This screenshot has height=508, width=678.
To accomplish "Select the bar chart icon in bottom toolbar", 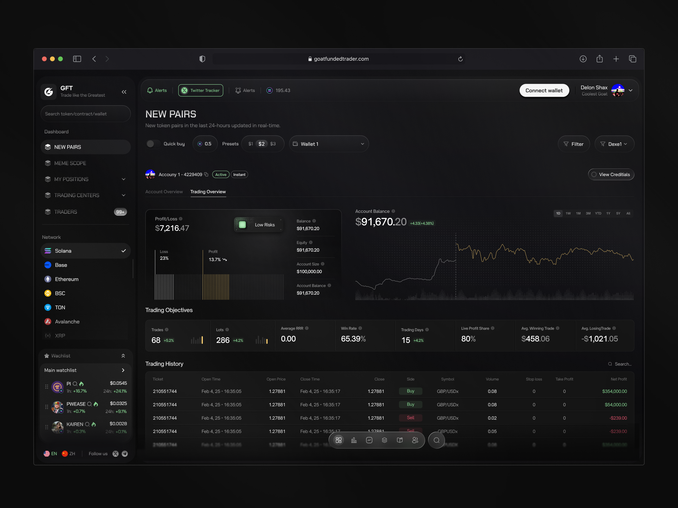I will tap(354, 440).
